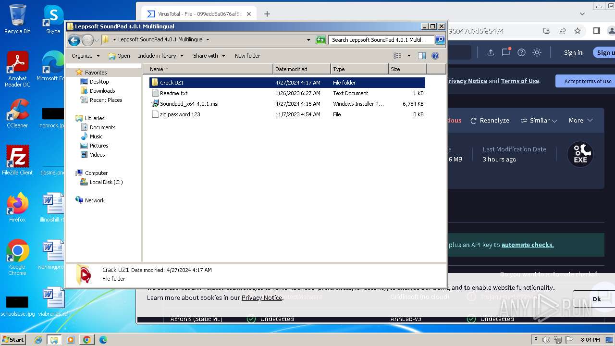Click Ok on the cookie banner

point(594,299)
